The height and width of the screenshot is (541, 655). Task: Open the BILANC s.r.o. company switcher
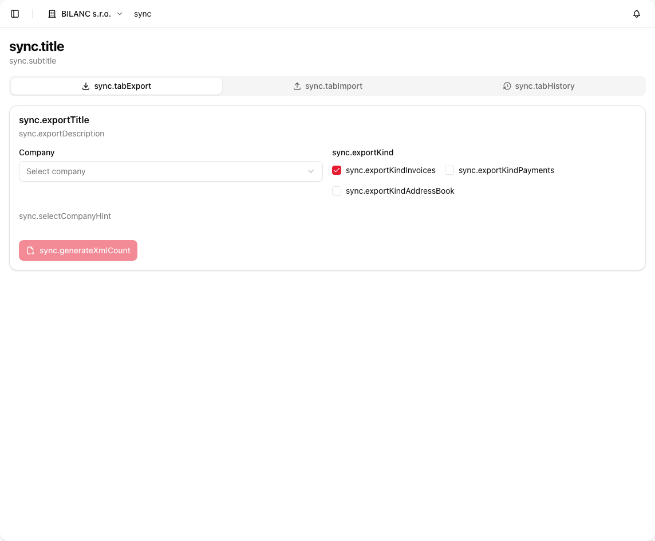85,14
